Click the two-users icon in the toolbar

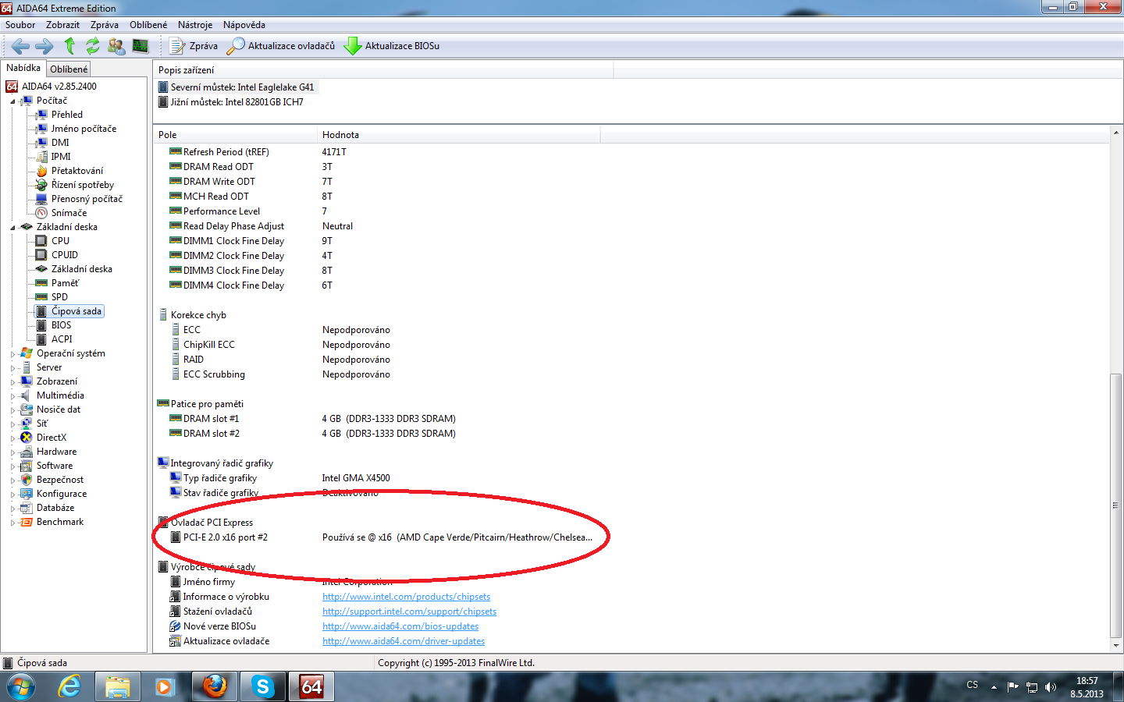pyautogui.click(x=116, y=46)
